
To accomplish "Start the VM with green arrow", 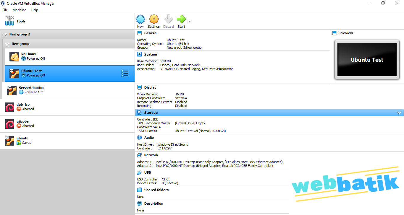I will point(181,19).
